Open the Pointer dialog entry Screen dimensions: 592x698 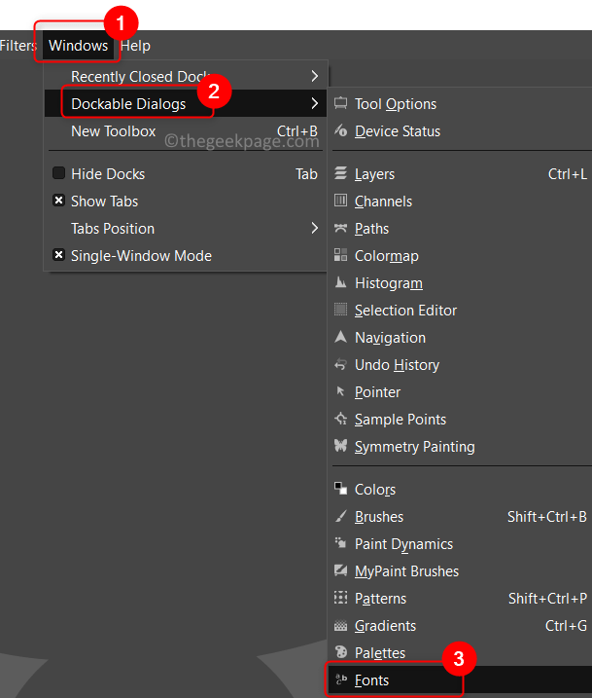coord(461,391)
